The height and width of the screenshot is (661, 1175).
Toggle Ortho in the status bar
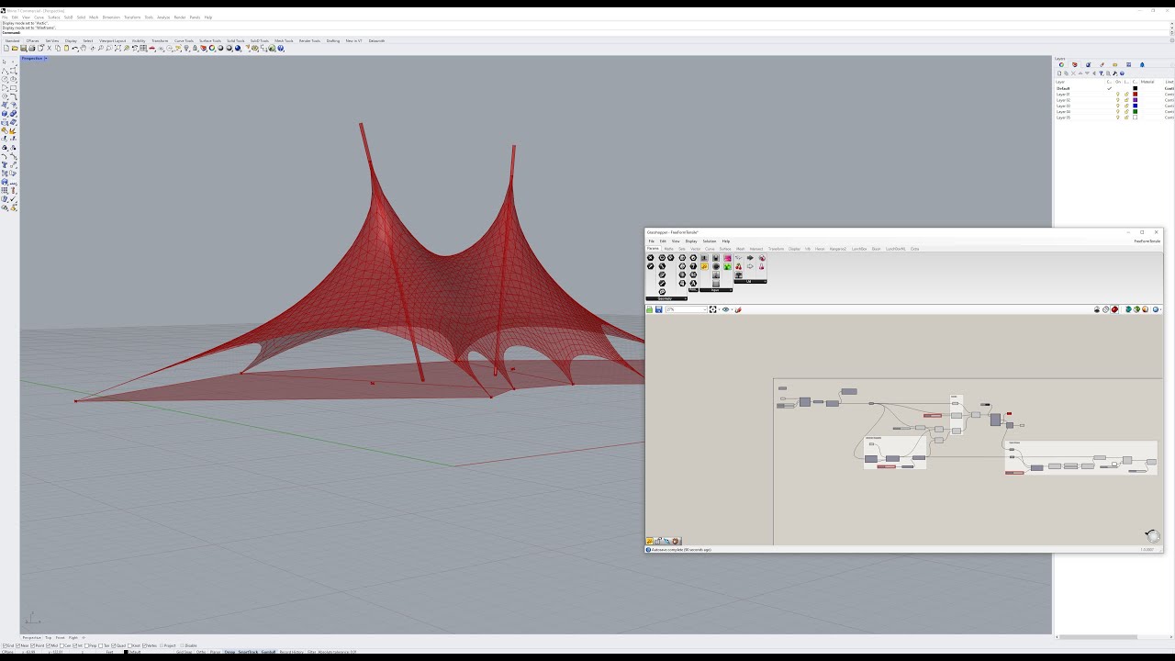pyautogui.click(x=201, y=652)
